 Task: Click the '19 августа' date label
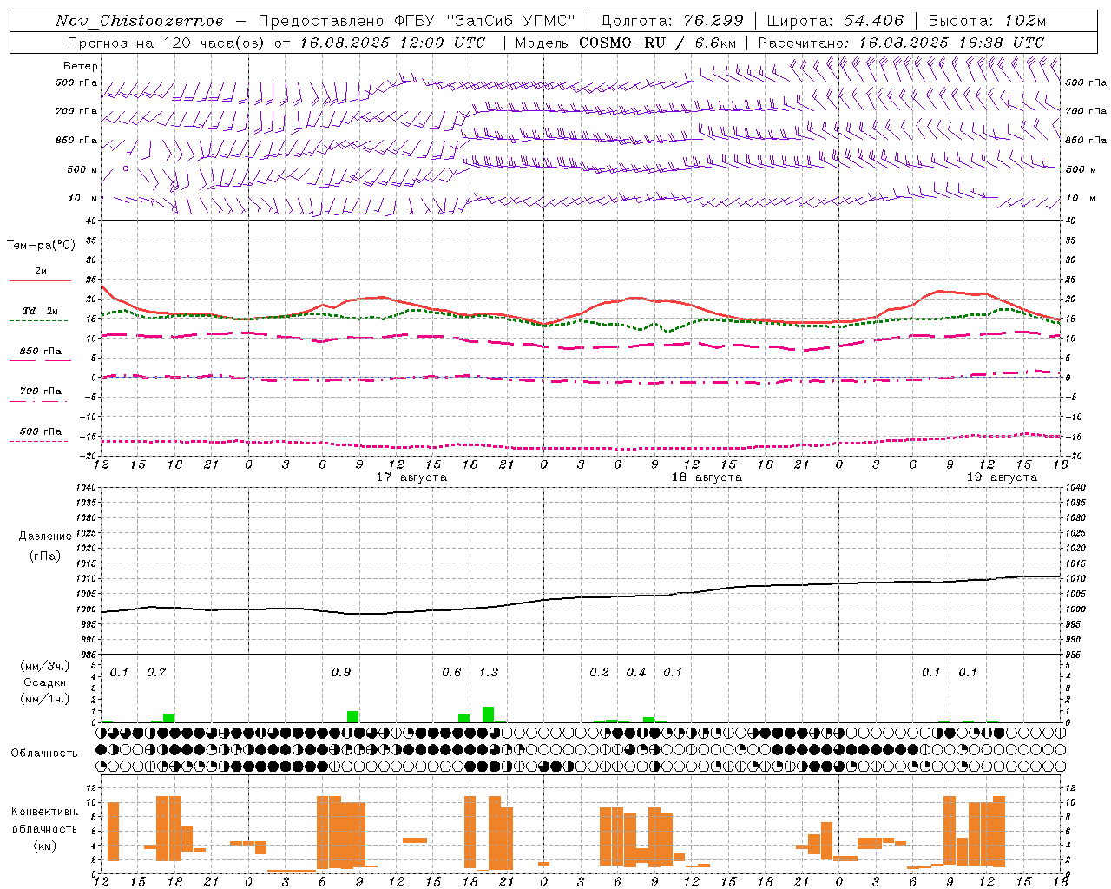[1002, 477]
